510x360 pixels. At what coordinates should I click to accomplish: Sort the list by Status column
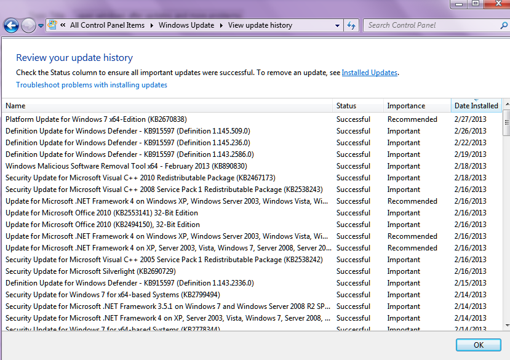coord(358,106)
